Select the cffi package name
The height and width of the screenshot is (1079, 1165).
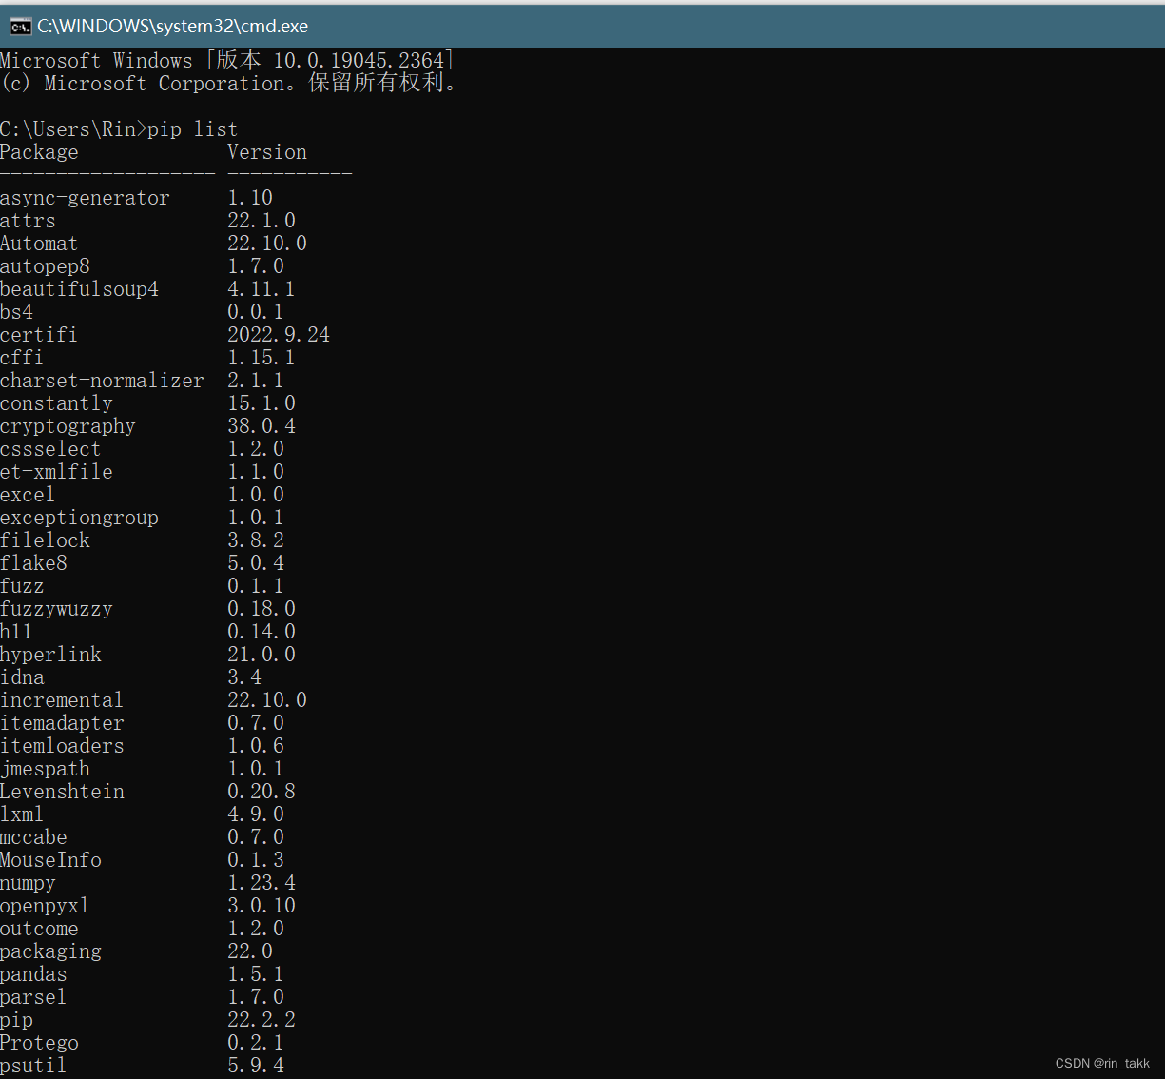[x=22, y=358]
